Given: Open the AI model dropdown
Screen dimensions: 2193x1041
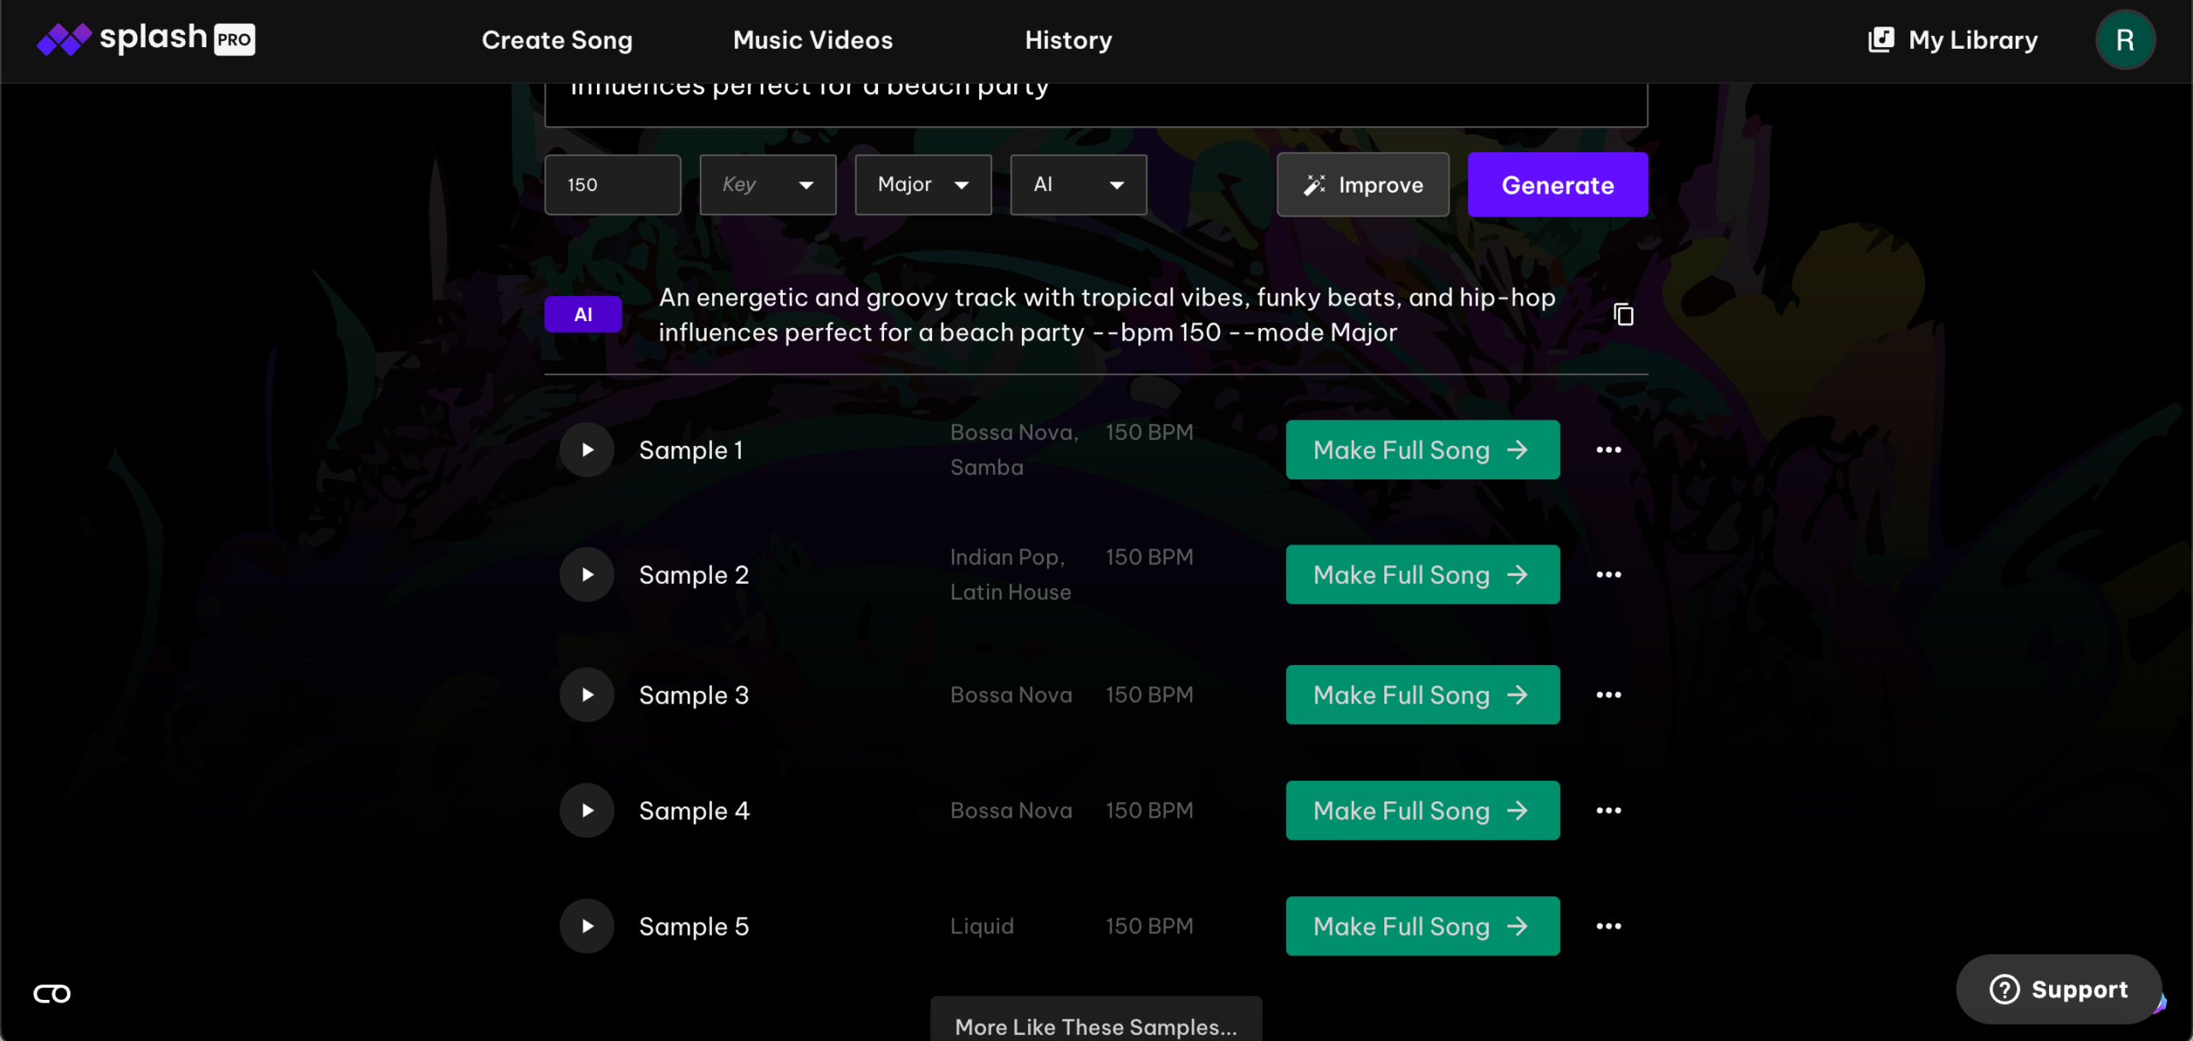Looking at the screenshot, I should tap(1078, 184).
